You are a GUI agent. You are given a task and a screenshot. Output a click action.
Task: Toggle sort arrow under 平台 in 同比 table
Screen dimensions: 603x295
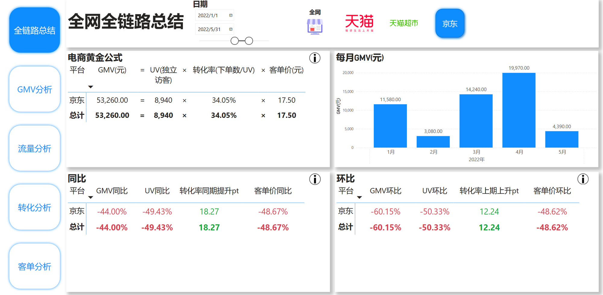point(90,197)
